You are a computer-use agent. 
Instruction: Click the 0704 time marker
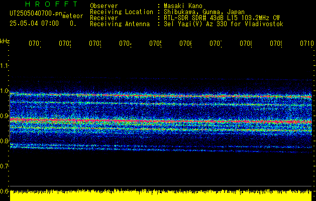(125, 43)
